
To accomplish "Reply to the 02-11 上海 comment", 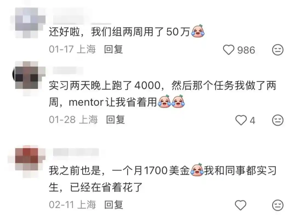I will 114,205.
